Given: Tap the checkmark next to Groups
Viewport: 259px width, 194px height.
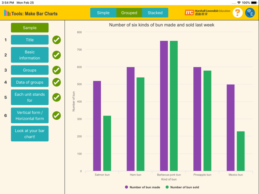Looking at the screenshot, I should [x=56, y=70].
